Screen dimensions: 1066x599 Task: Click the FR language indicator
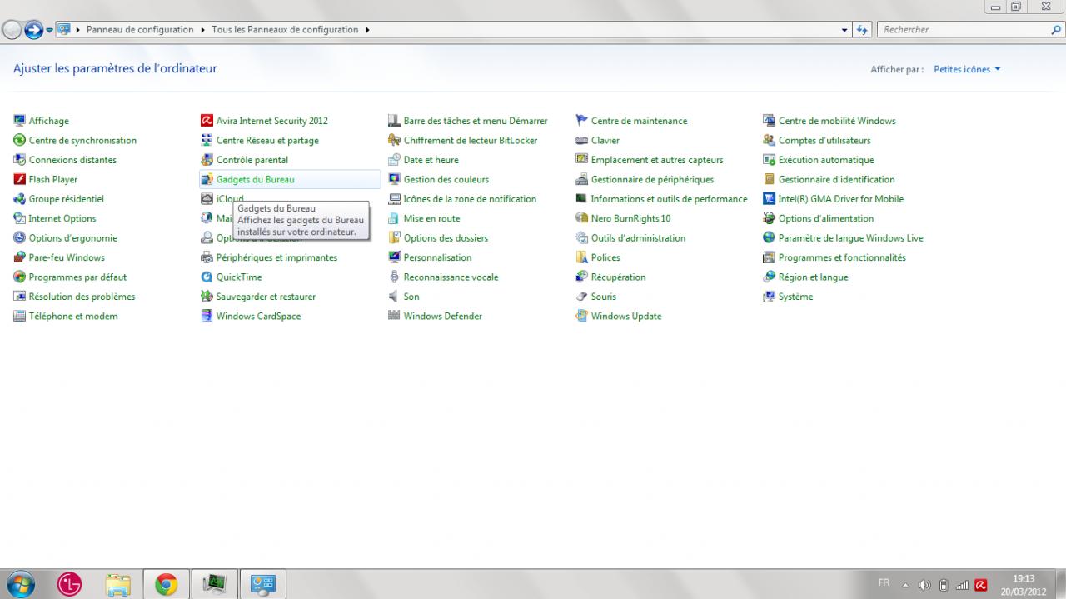click(x=884, y=582)
